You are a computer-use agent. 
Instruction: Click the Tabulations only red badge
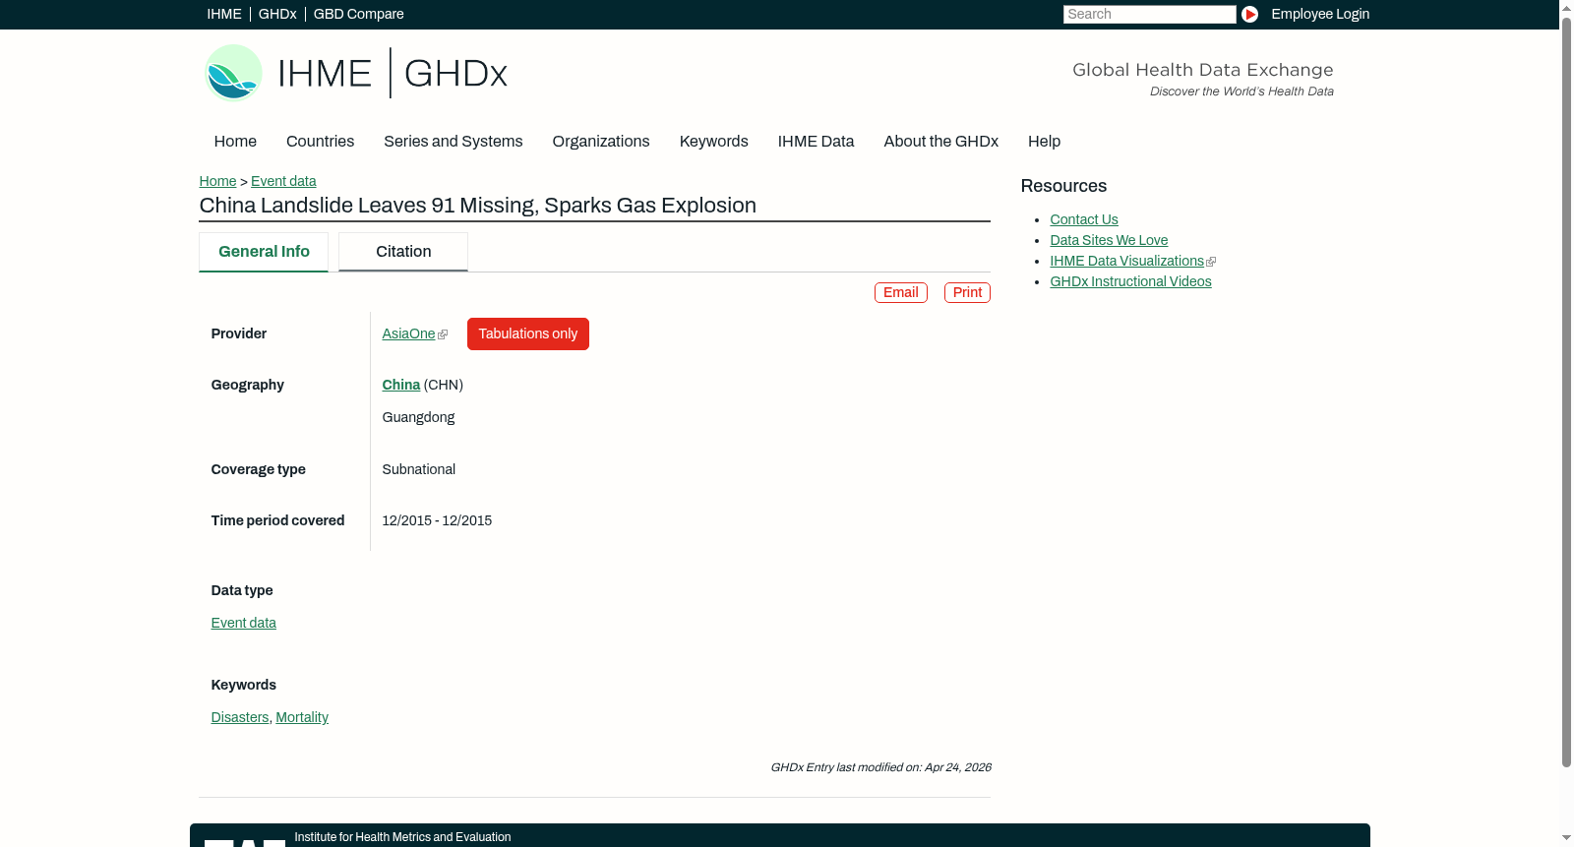point(528,333)
